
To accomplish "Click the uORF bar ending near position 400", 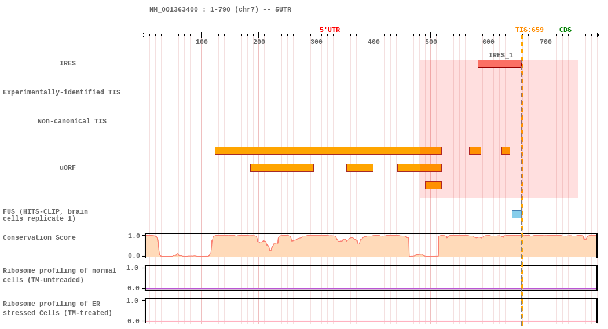I will [x=360, y=168].
